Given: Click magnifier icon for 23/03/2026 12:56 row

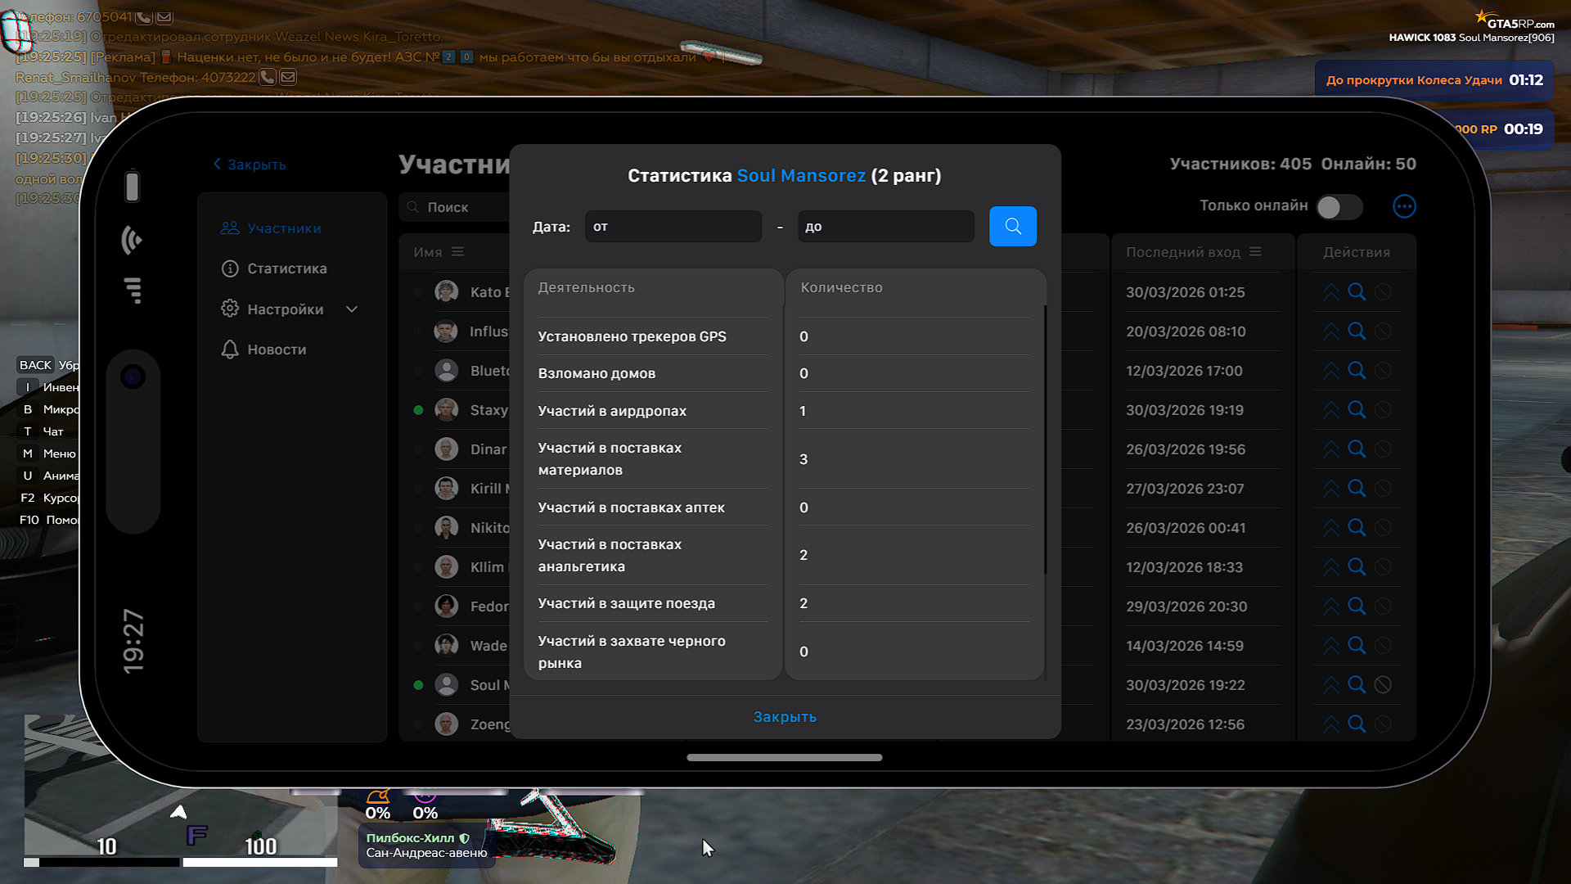Looking at the screenshot, I should point(1357,724).
